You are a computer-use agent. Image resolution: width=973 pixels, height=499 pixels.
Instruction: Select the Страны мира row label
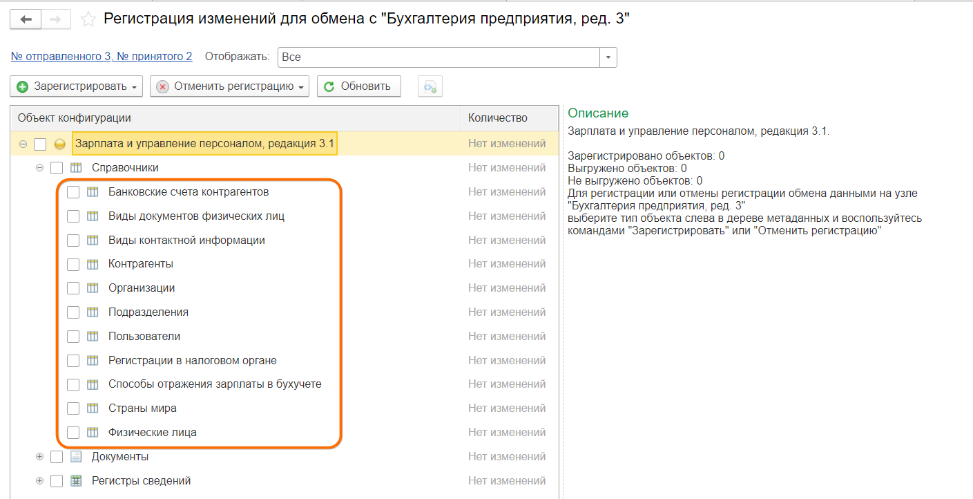tap(142, 408)
